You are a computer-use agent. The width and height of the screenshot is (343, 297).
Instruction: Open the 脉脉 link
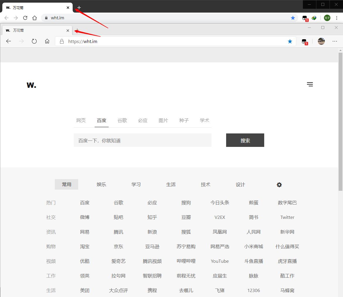(254, 276)
